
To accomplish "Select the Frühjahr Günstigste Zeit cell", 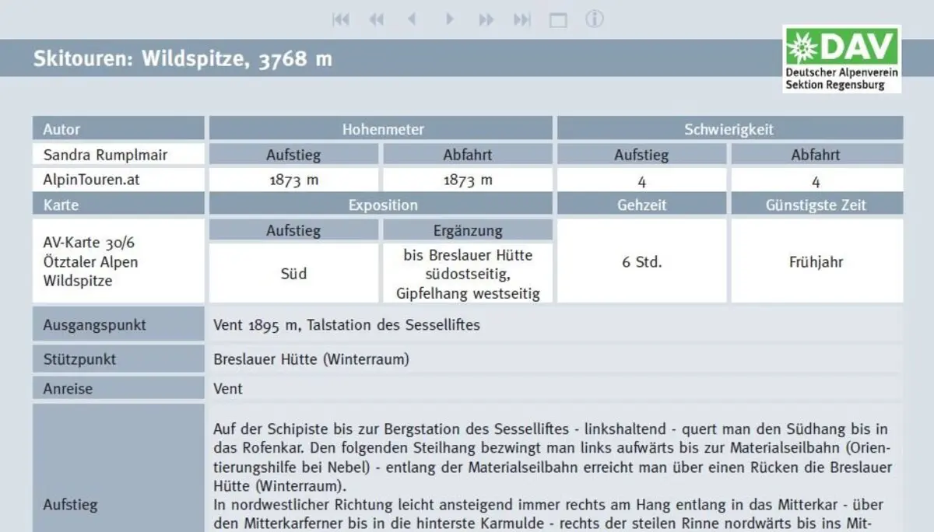I will click(816, 263).
